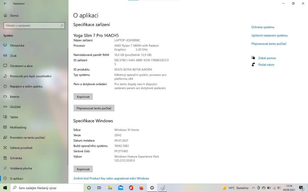The height and width of the screenshot is (192, 308).
Task: Click OS build value 19042.1083
Action: (122, 146)
